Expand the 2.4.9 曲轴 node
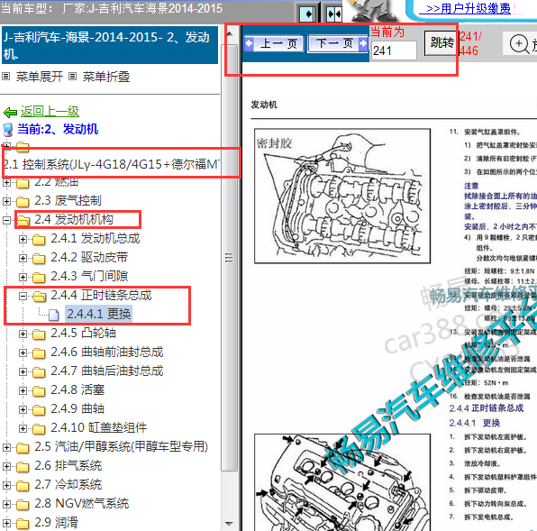 tap(23, 409)
